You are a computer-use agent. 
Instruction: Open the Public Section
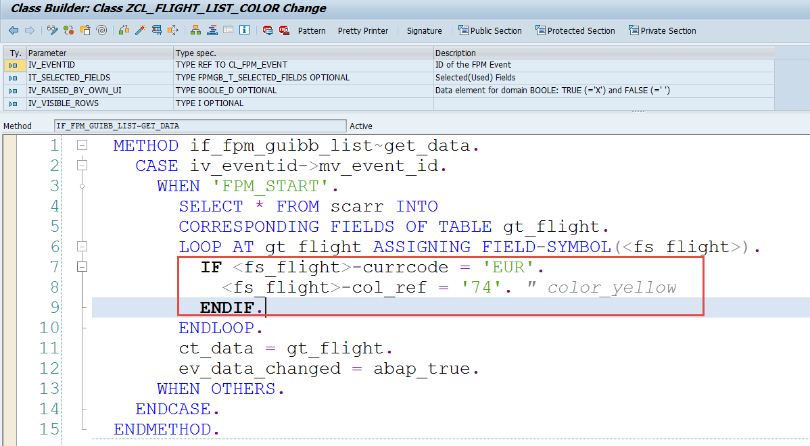(490, 30)
